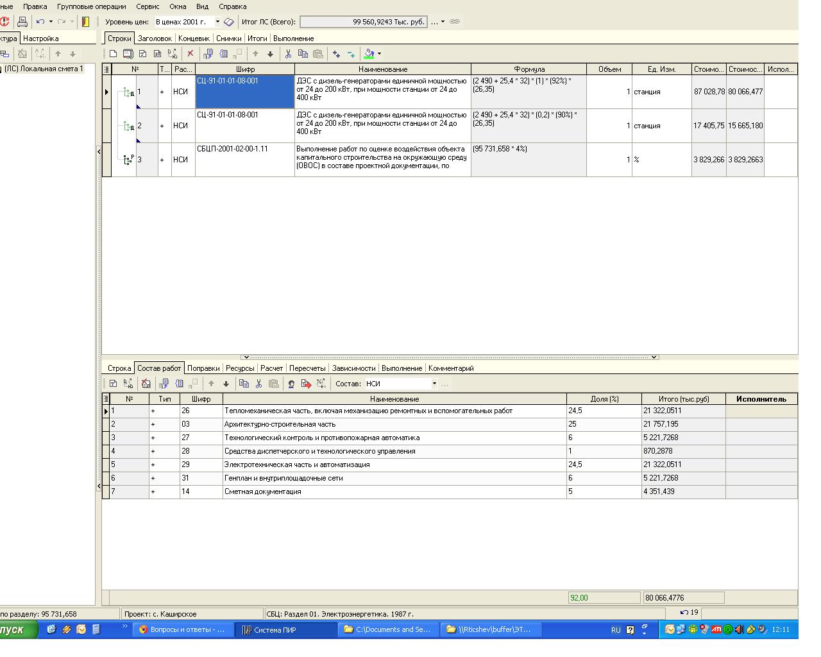Expand the Состав НСИ dropdown

click(x=434, y=384)
